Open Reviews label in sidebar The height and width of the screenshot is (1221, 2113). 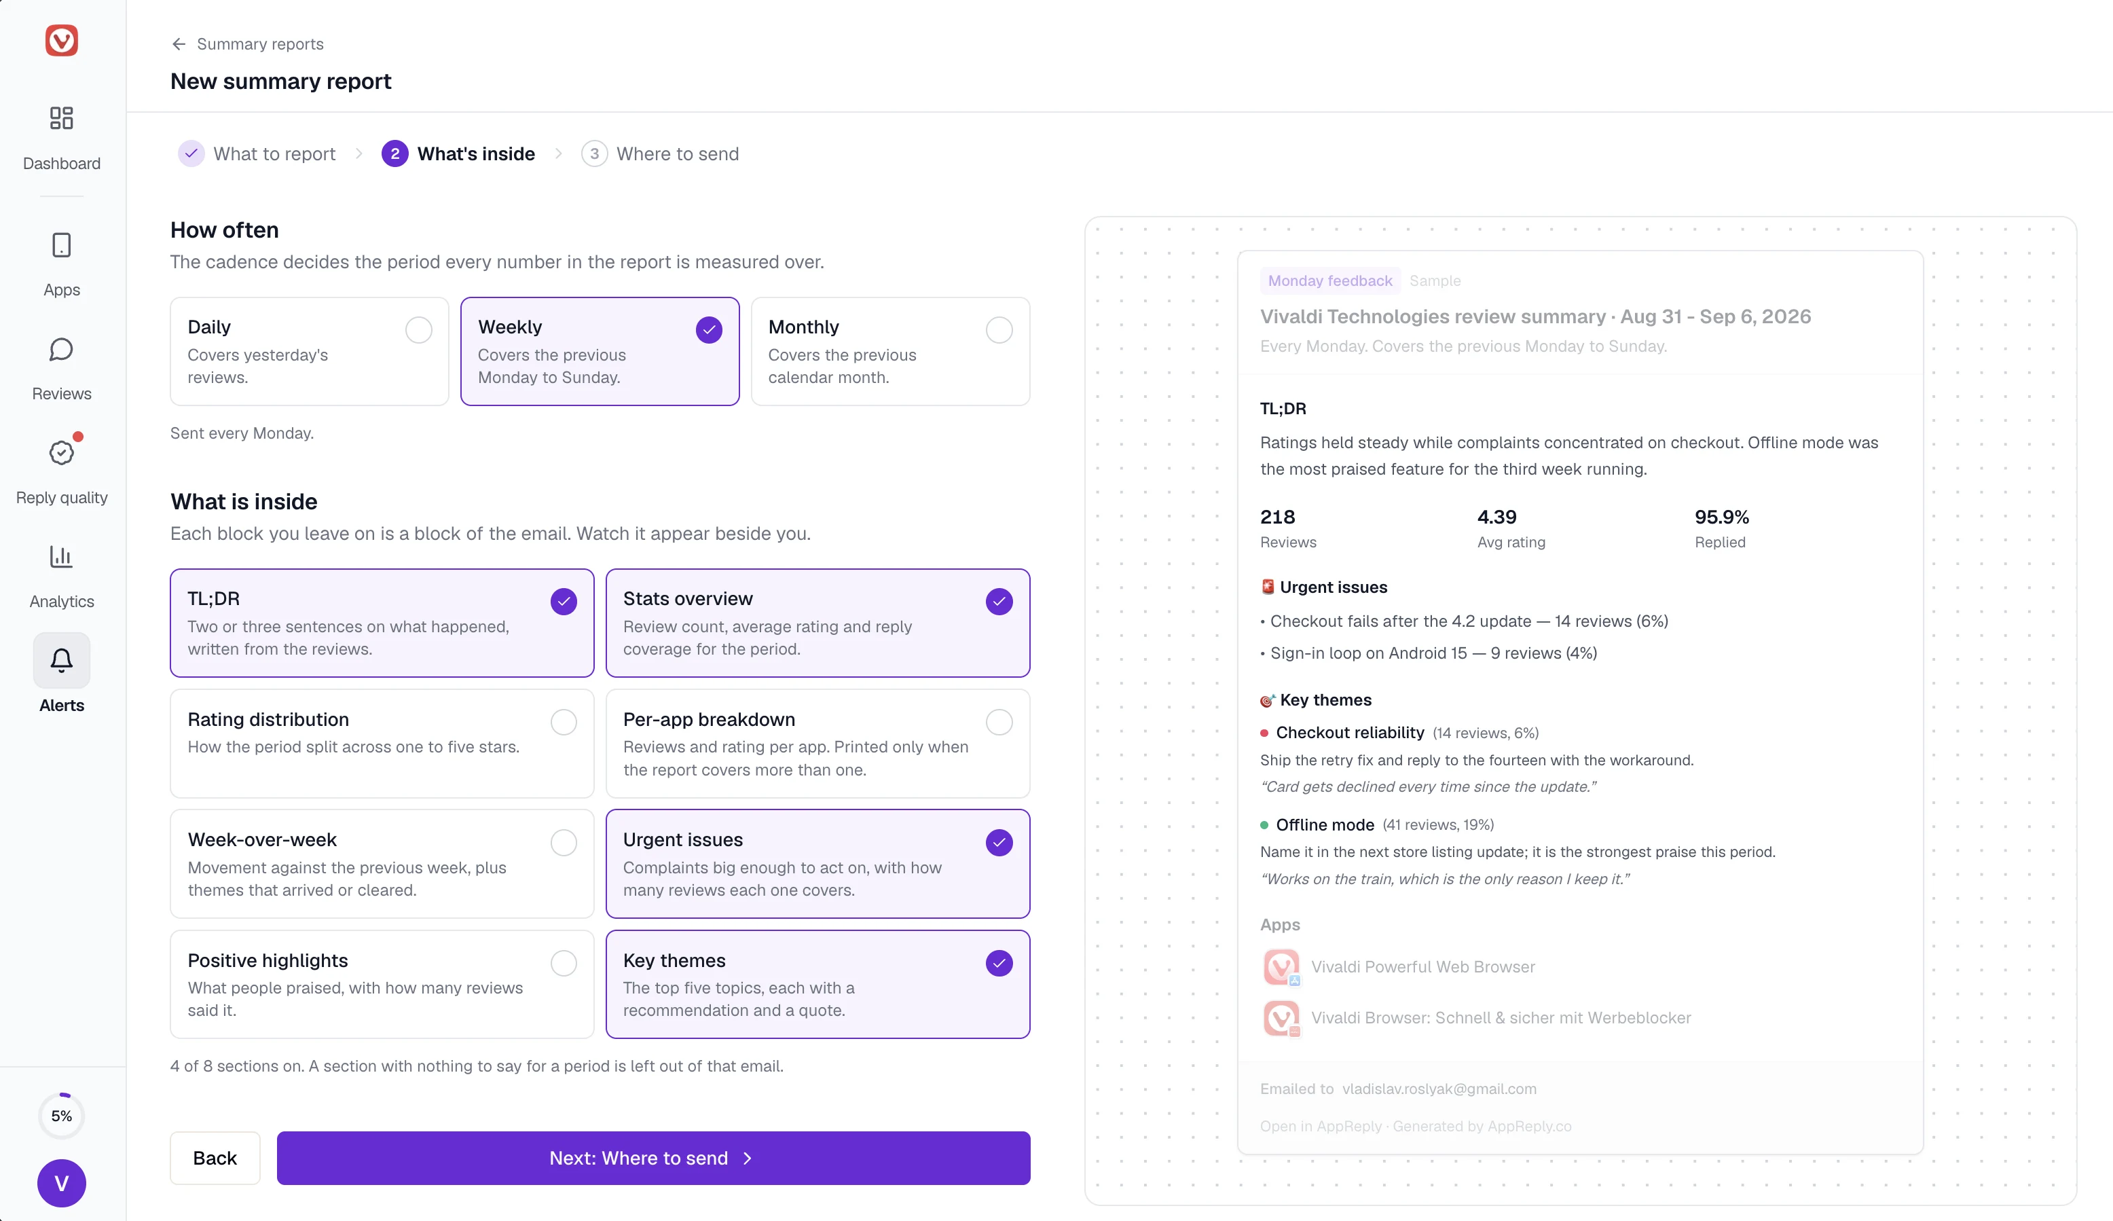[x=61, y=393]
